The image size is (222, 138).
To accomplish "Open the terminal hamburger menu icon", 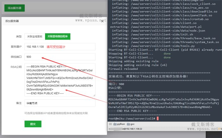I will [110, 124].
